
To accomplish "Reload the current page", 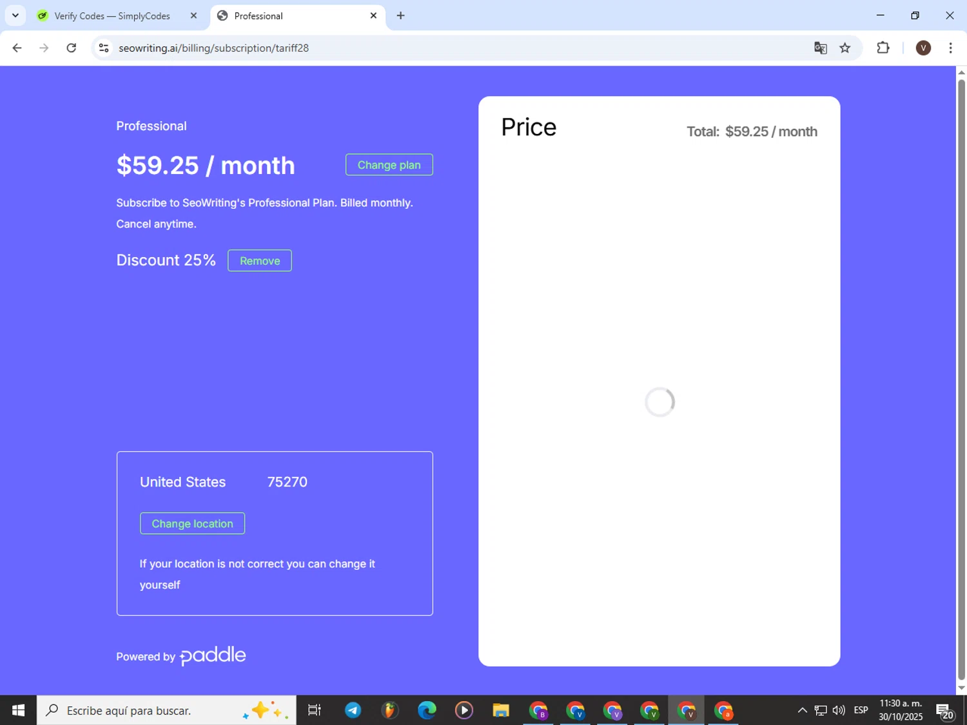I will coord(72,48).
